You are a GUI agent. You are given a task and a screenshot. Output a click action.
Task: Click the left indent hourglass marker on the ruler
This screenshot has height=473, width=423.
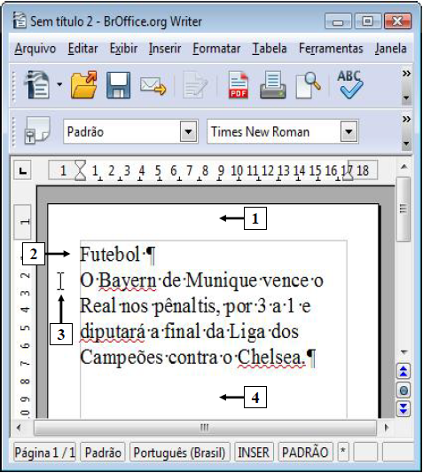80,170
